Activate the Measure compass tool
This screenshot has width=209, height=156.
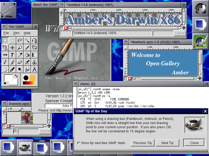coord(34,69)
